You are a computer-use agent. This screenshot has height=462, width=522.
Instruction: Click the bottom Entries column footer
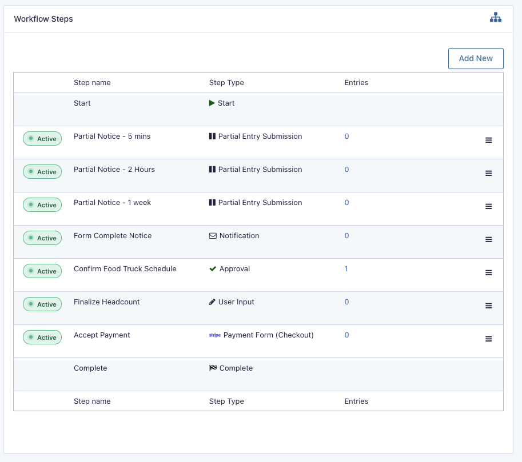click(x=356, y=401)
